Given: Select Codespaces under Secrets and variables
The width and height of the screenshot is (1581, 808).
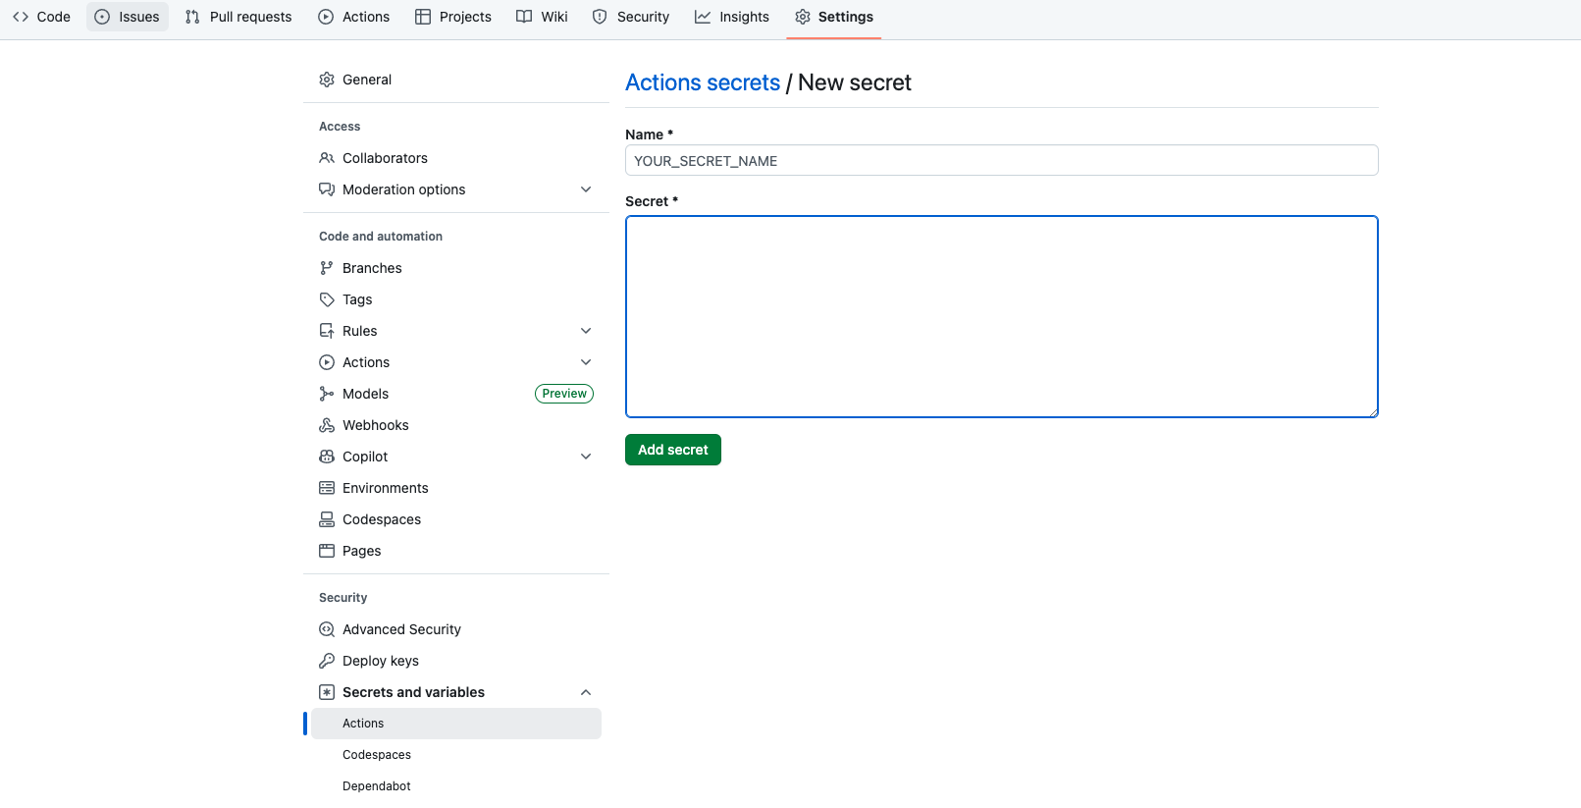Looking at the screenshot, I should click(x=456, y=755).
